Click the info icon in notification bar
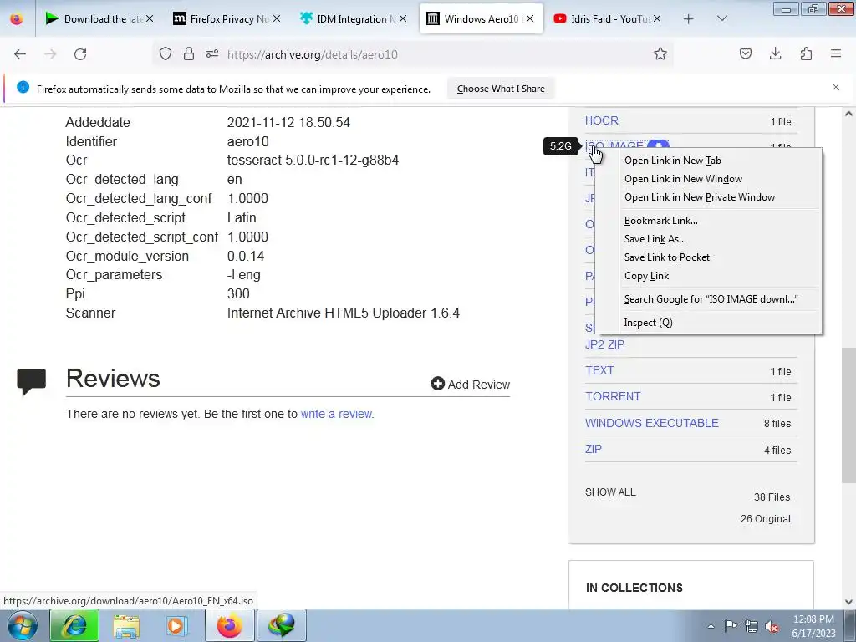The image size is (856, 642). point(23,87)
